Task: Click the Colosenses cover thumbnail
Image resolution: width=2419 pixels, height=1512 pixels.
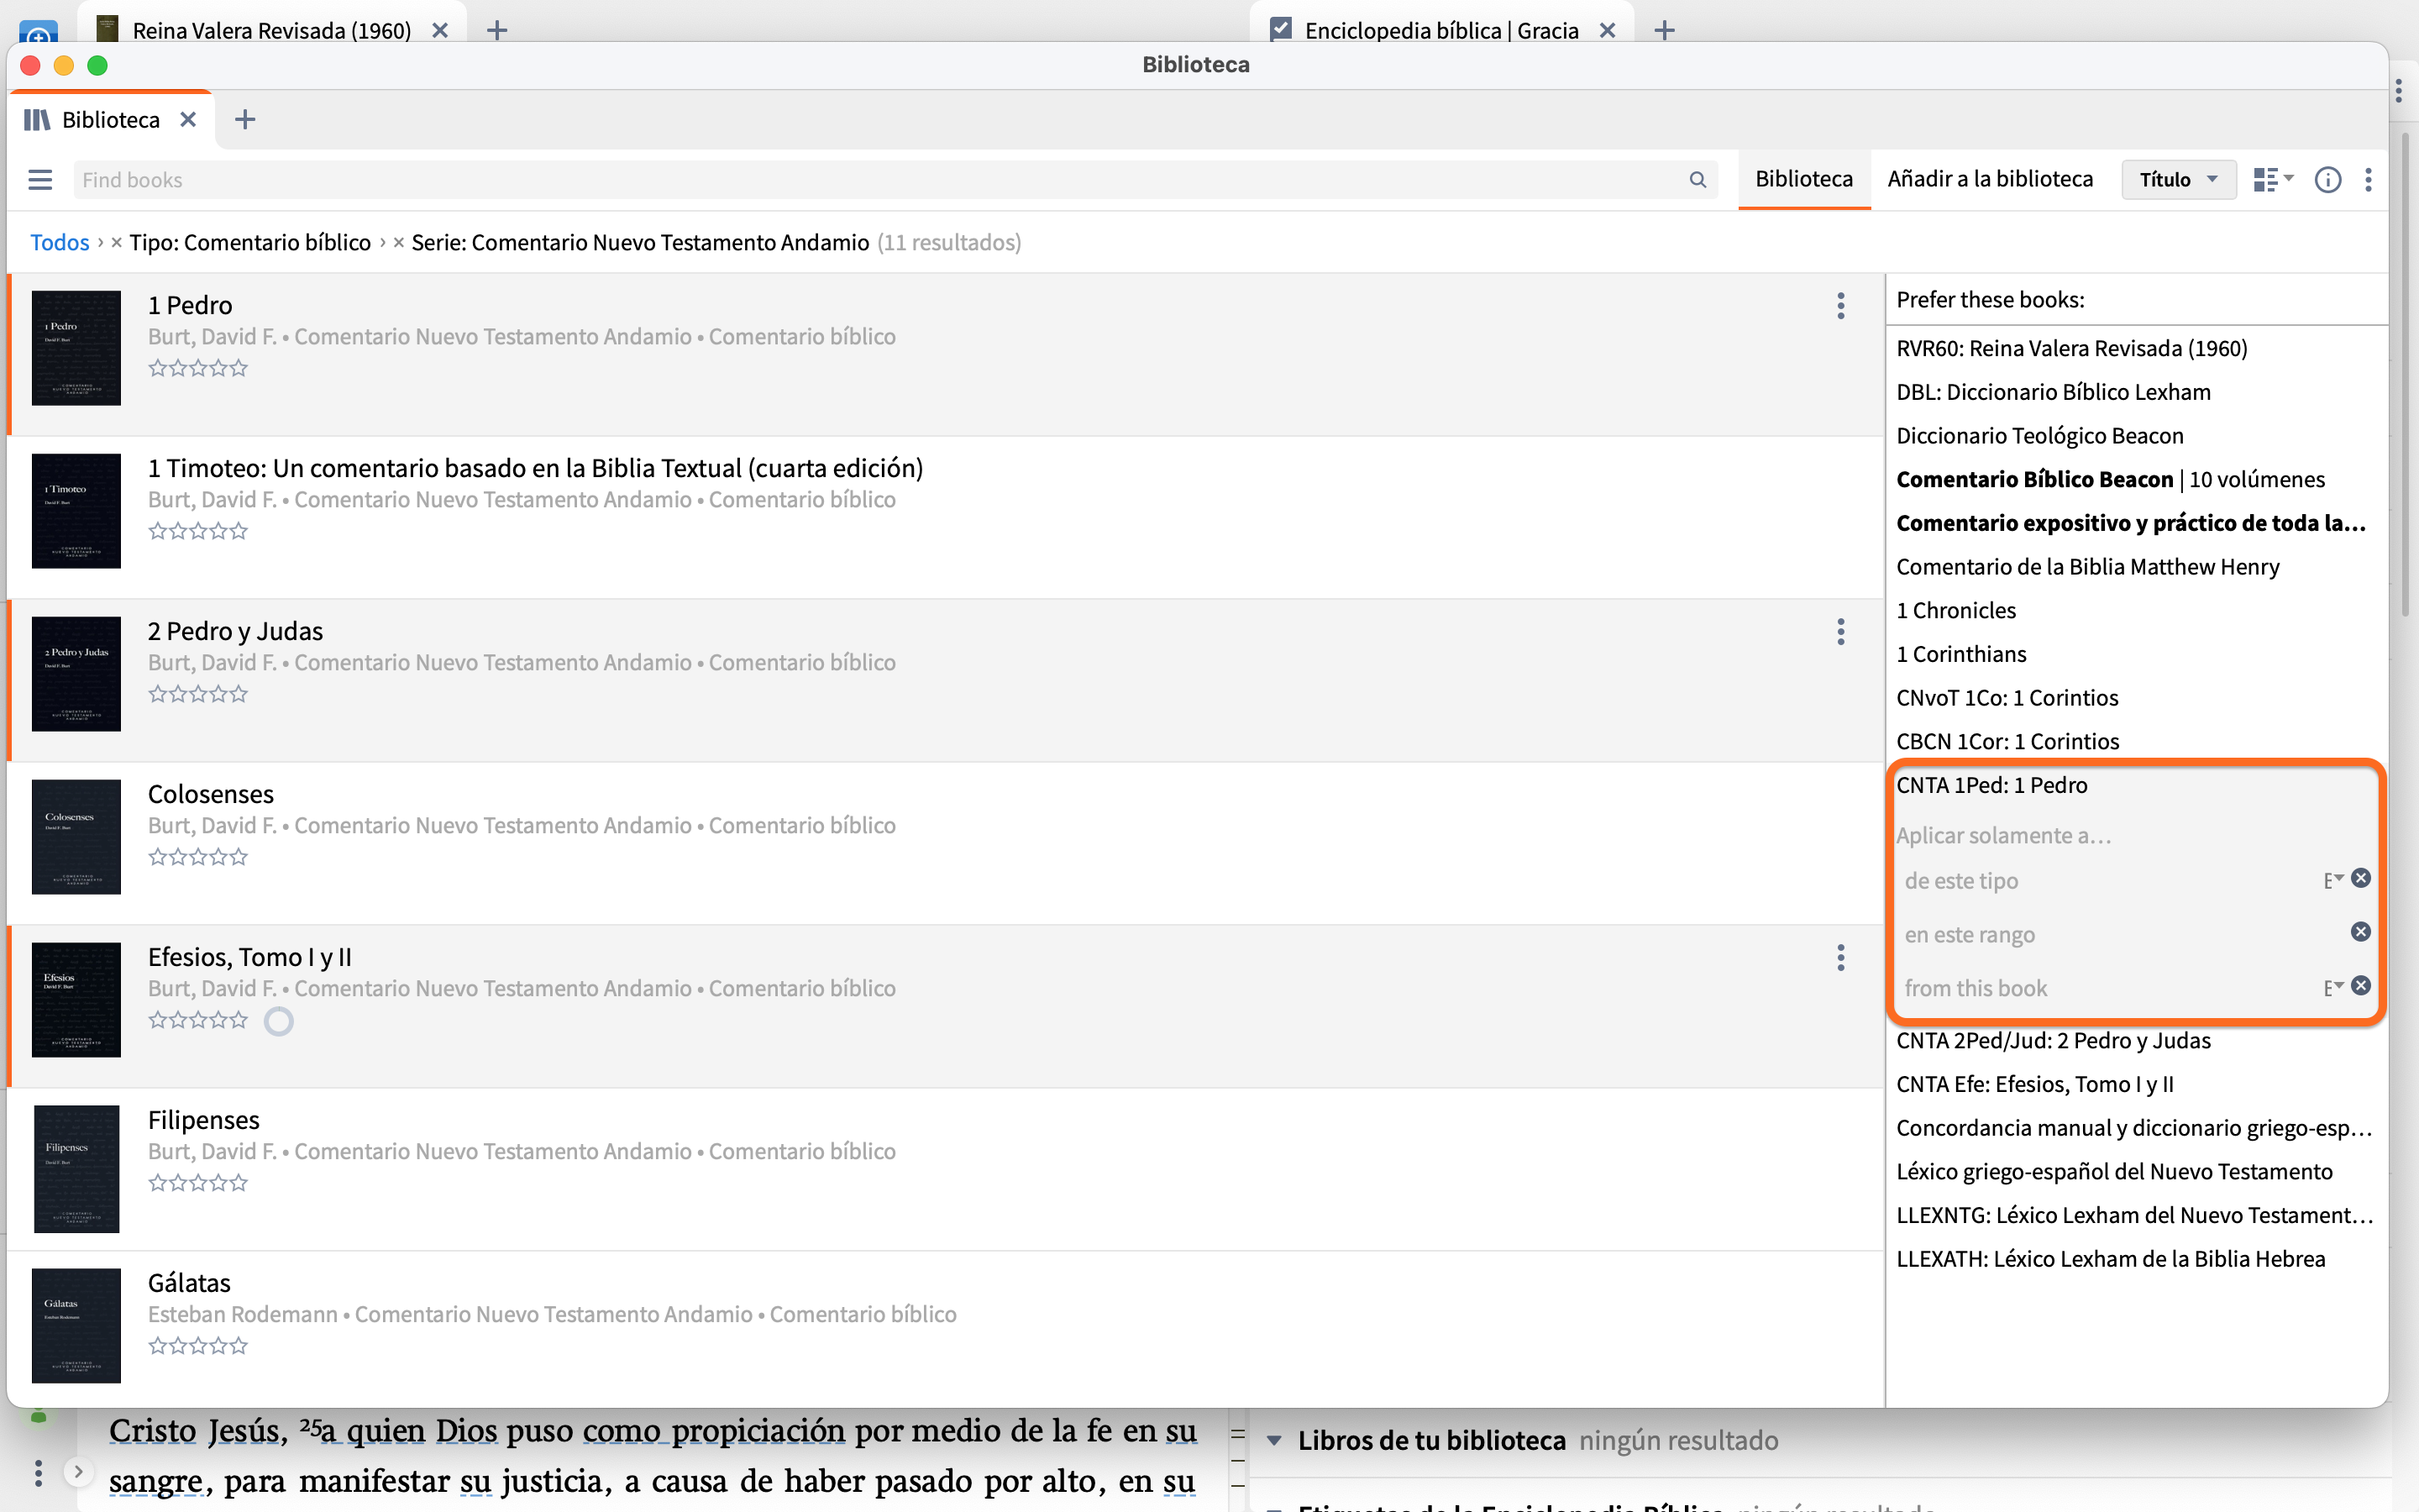Action: 76,837
